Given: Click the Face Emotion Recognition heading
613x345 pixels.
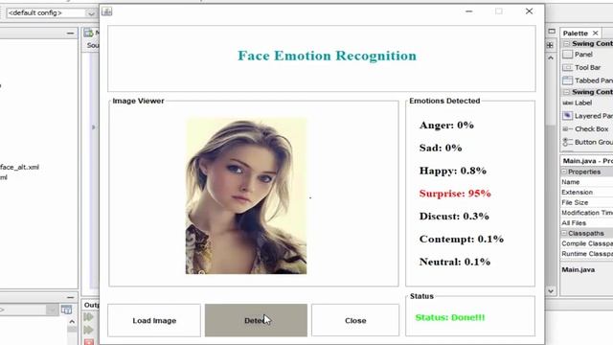Looking at the screenshot, I should click(x=328, y=56).
